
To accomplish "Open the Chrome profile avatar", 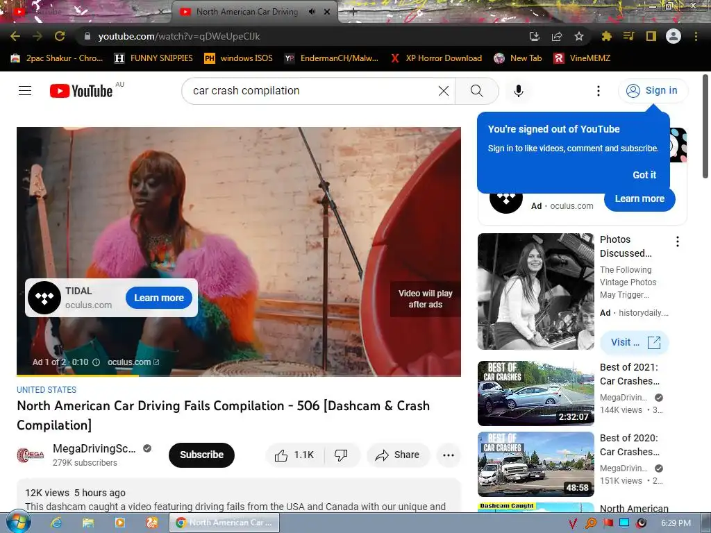I will point(674,36).
